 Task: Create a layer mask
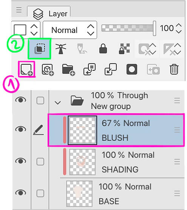[132, 69]
